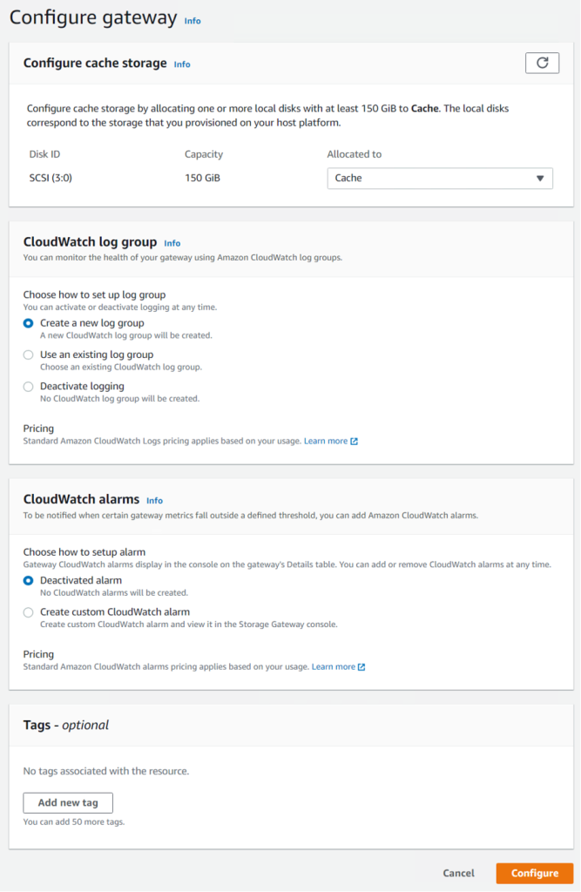The height and width of the screenshot is (892, 581).
Task: Select Create a new log group
Action: coord(29,323)
